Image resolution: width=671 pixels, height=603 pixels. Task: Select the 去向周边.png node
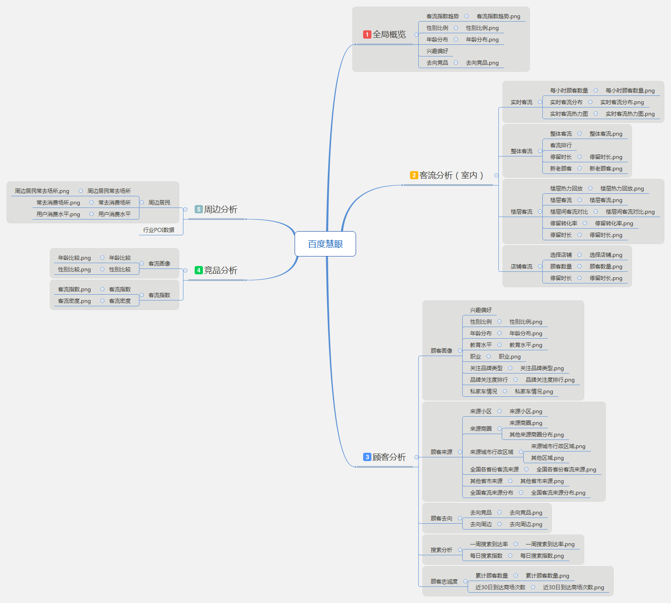pyautogui.click(x=526, y=524)
